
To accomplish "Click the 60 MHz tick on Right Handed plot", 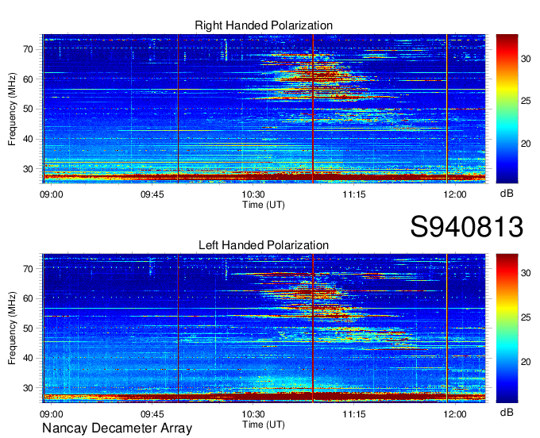I will click(28, 79).
